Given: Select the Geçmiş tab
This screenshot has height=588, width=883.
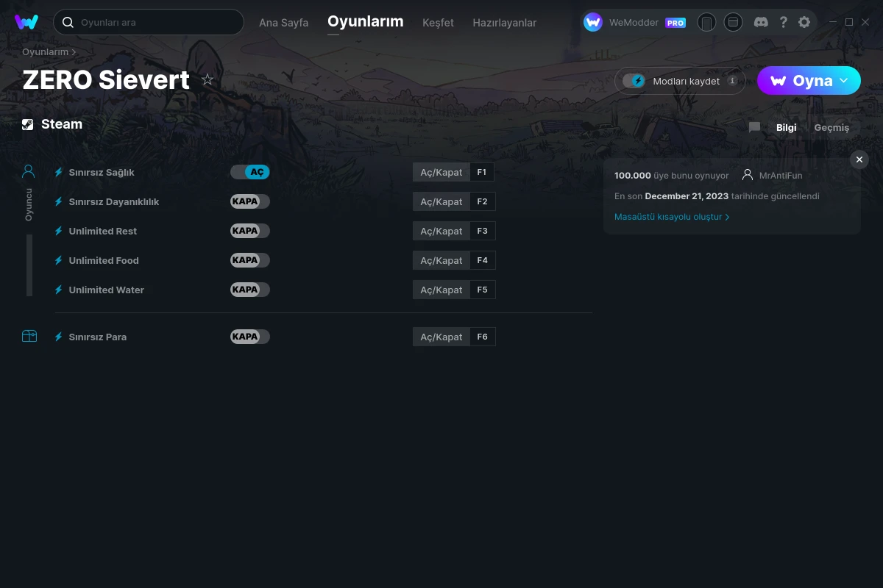Looking at the screenshot, I should [831, 127].
